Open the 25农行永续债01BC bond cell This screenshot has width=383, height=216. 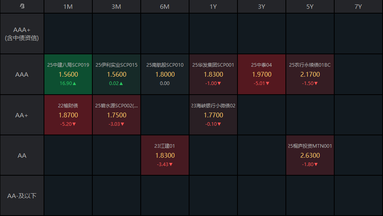pyautogui.click(x=310, y=74)
